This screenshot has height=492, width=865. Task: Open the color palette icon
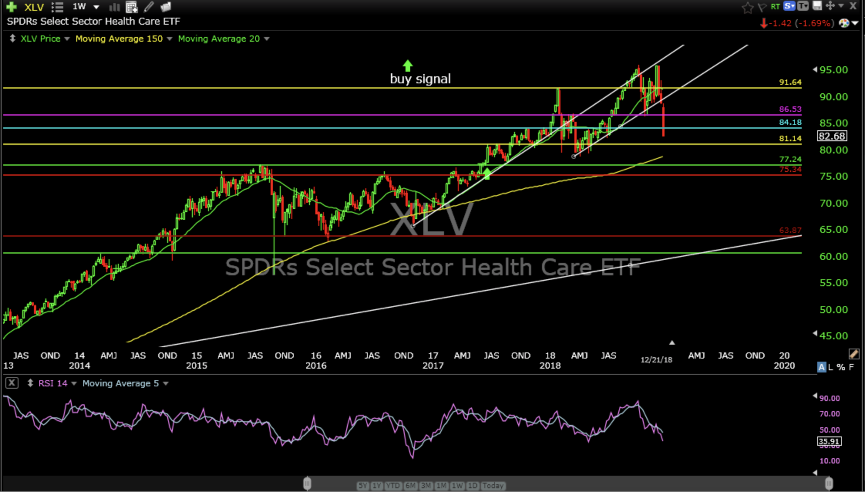point(844,23)
